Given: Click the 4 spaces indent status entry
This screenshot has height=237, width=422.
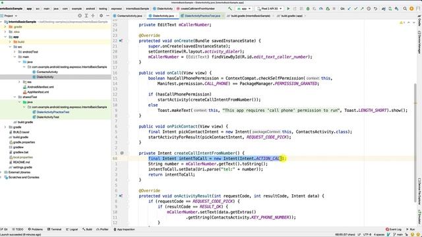Looking at the screenshot, I should click(379, 234).
